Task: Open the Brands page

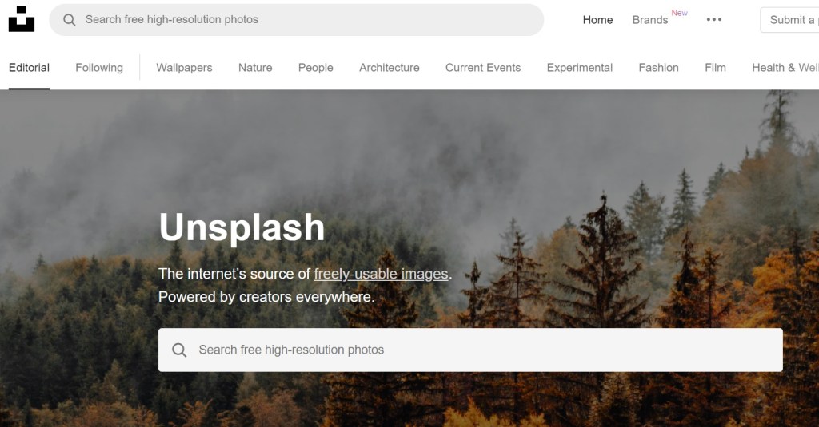Action: point(649,20)
